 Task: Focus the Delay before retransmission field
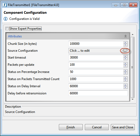pyautogui.click(x=98, y=93)
